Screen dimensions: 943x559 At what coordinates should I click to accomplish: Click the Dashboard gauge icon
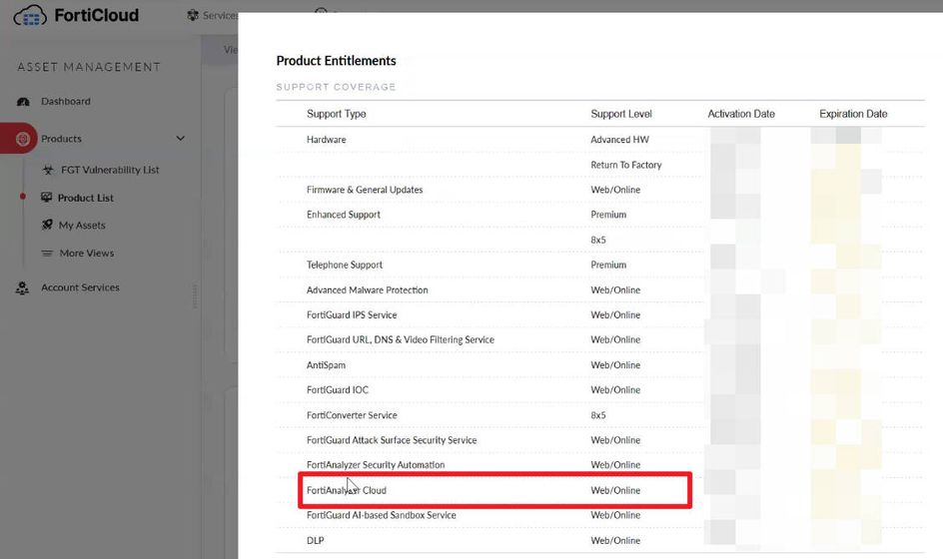coord(24,102)
